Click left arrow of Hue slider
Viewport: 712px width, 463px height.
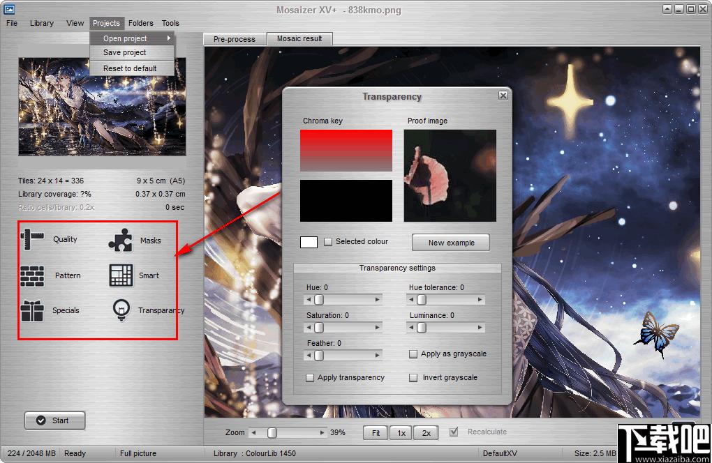coord(309,299)
